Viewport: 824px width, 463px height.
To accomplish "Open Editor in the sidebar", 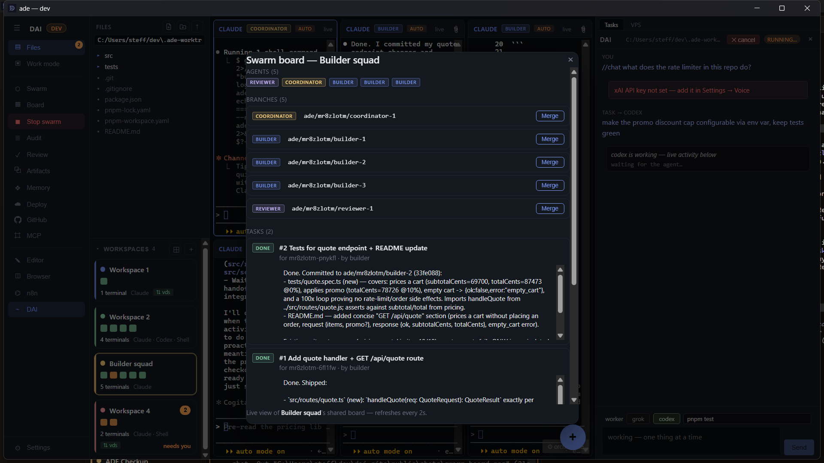I will click(46, 260).
